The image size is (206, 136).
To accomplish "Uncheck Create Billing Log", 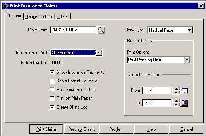I will tap(52, 107).
